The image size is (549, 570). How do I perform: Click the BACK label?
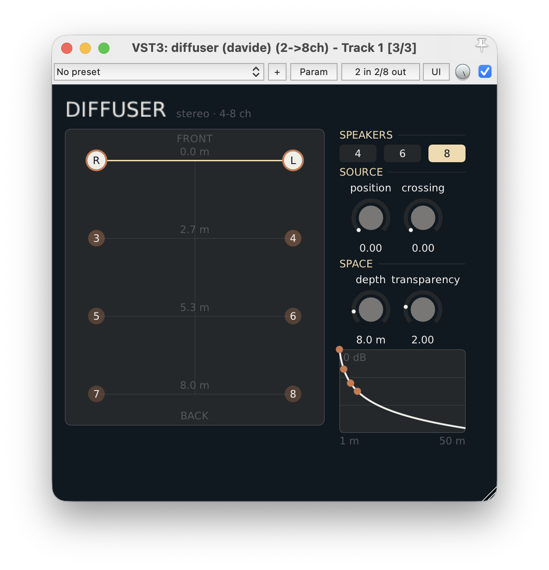pos(195,416)
